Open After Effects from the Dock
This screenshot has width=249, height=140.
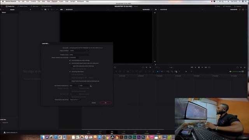139,137
